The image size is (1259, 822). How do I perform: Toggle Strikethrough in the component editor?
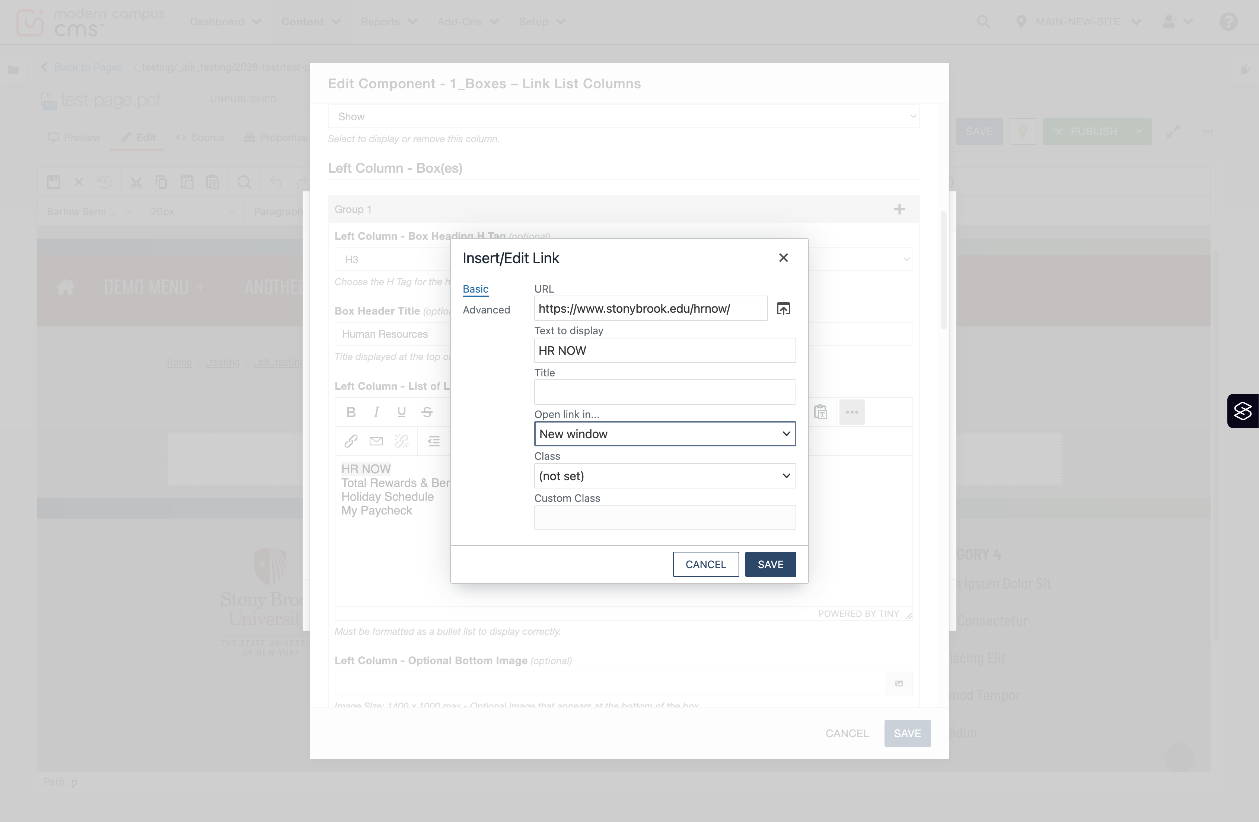(427, 412)
